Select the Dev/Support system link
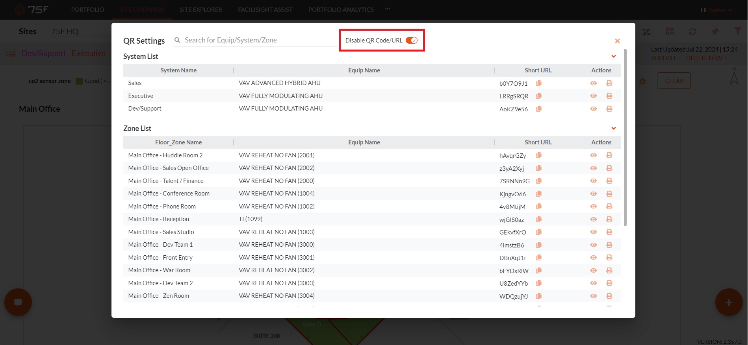The width and height of the screenshot is (748, 345). [44, 54]
